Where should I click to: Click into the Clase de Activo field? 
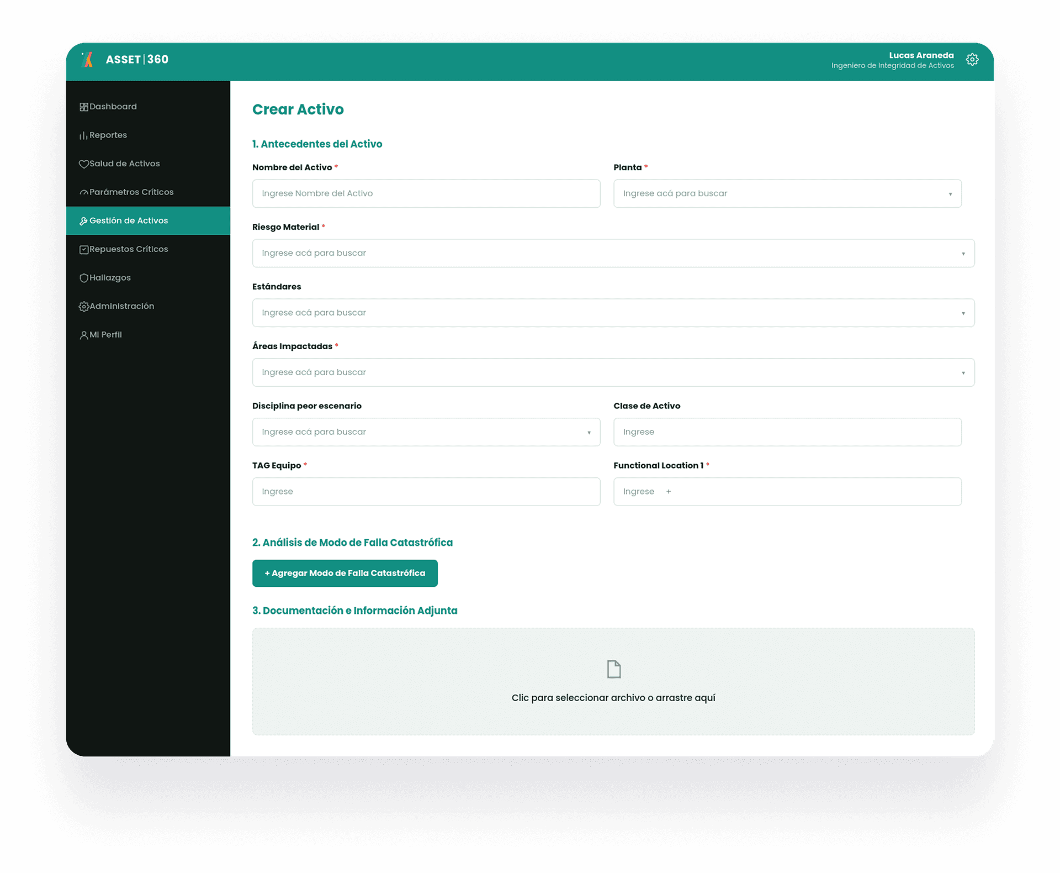787,432
